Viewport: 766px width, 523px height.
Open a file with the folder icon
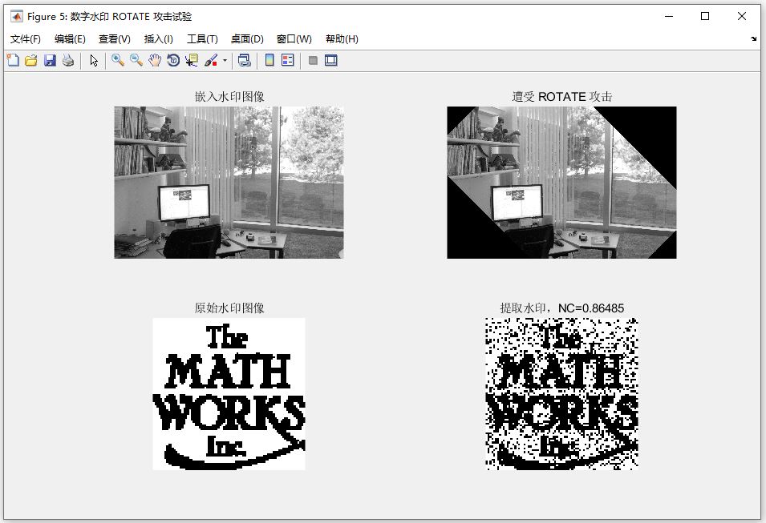pos(31,61)
